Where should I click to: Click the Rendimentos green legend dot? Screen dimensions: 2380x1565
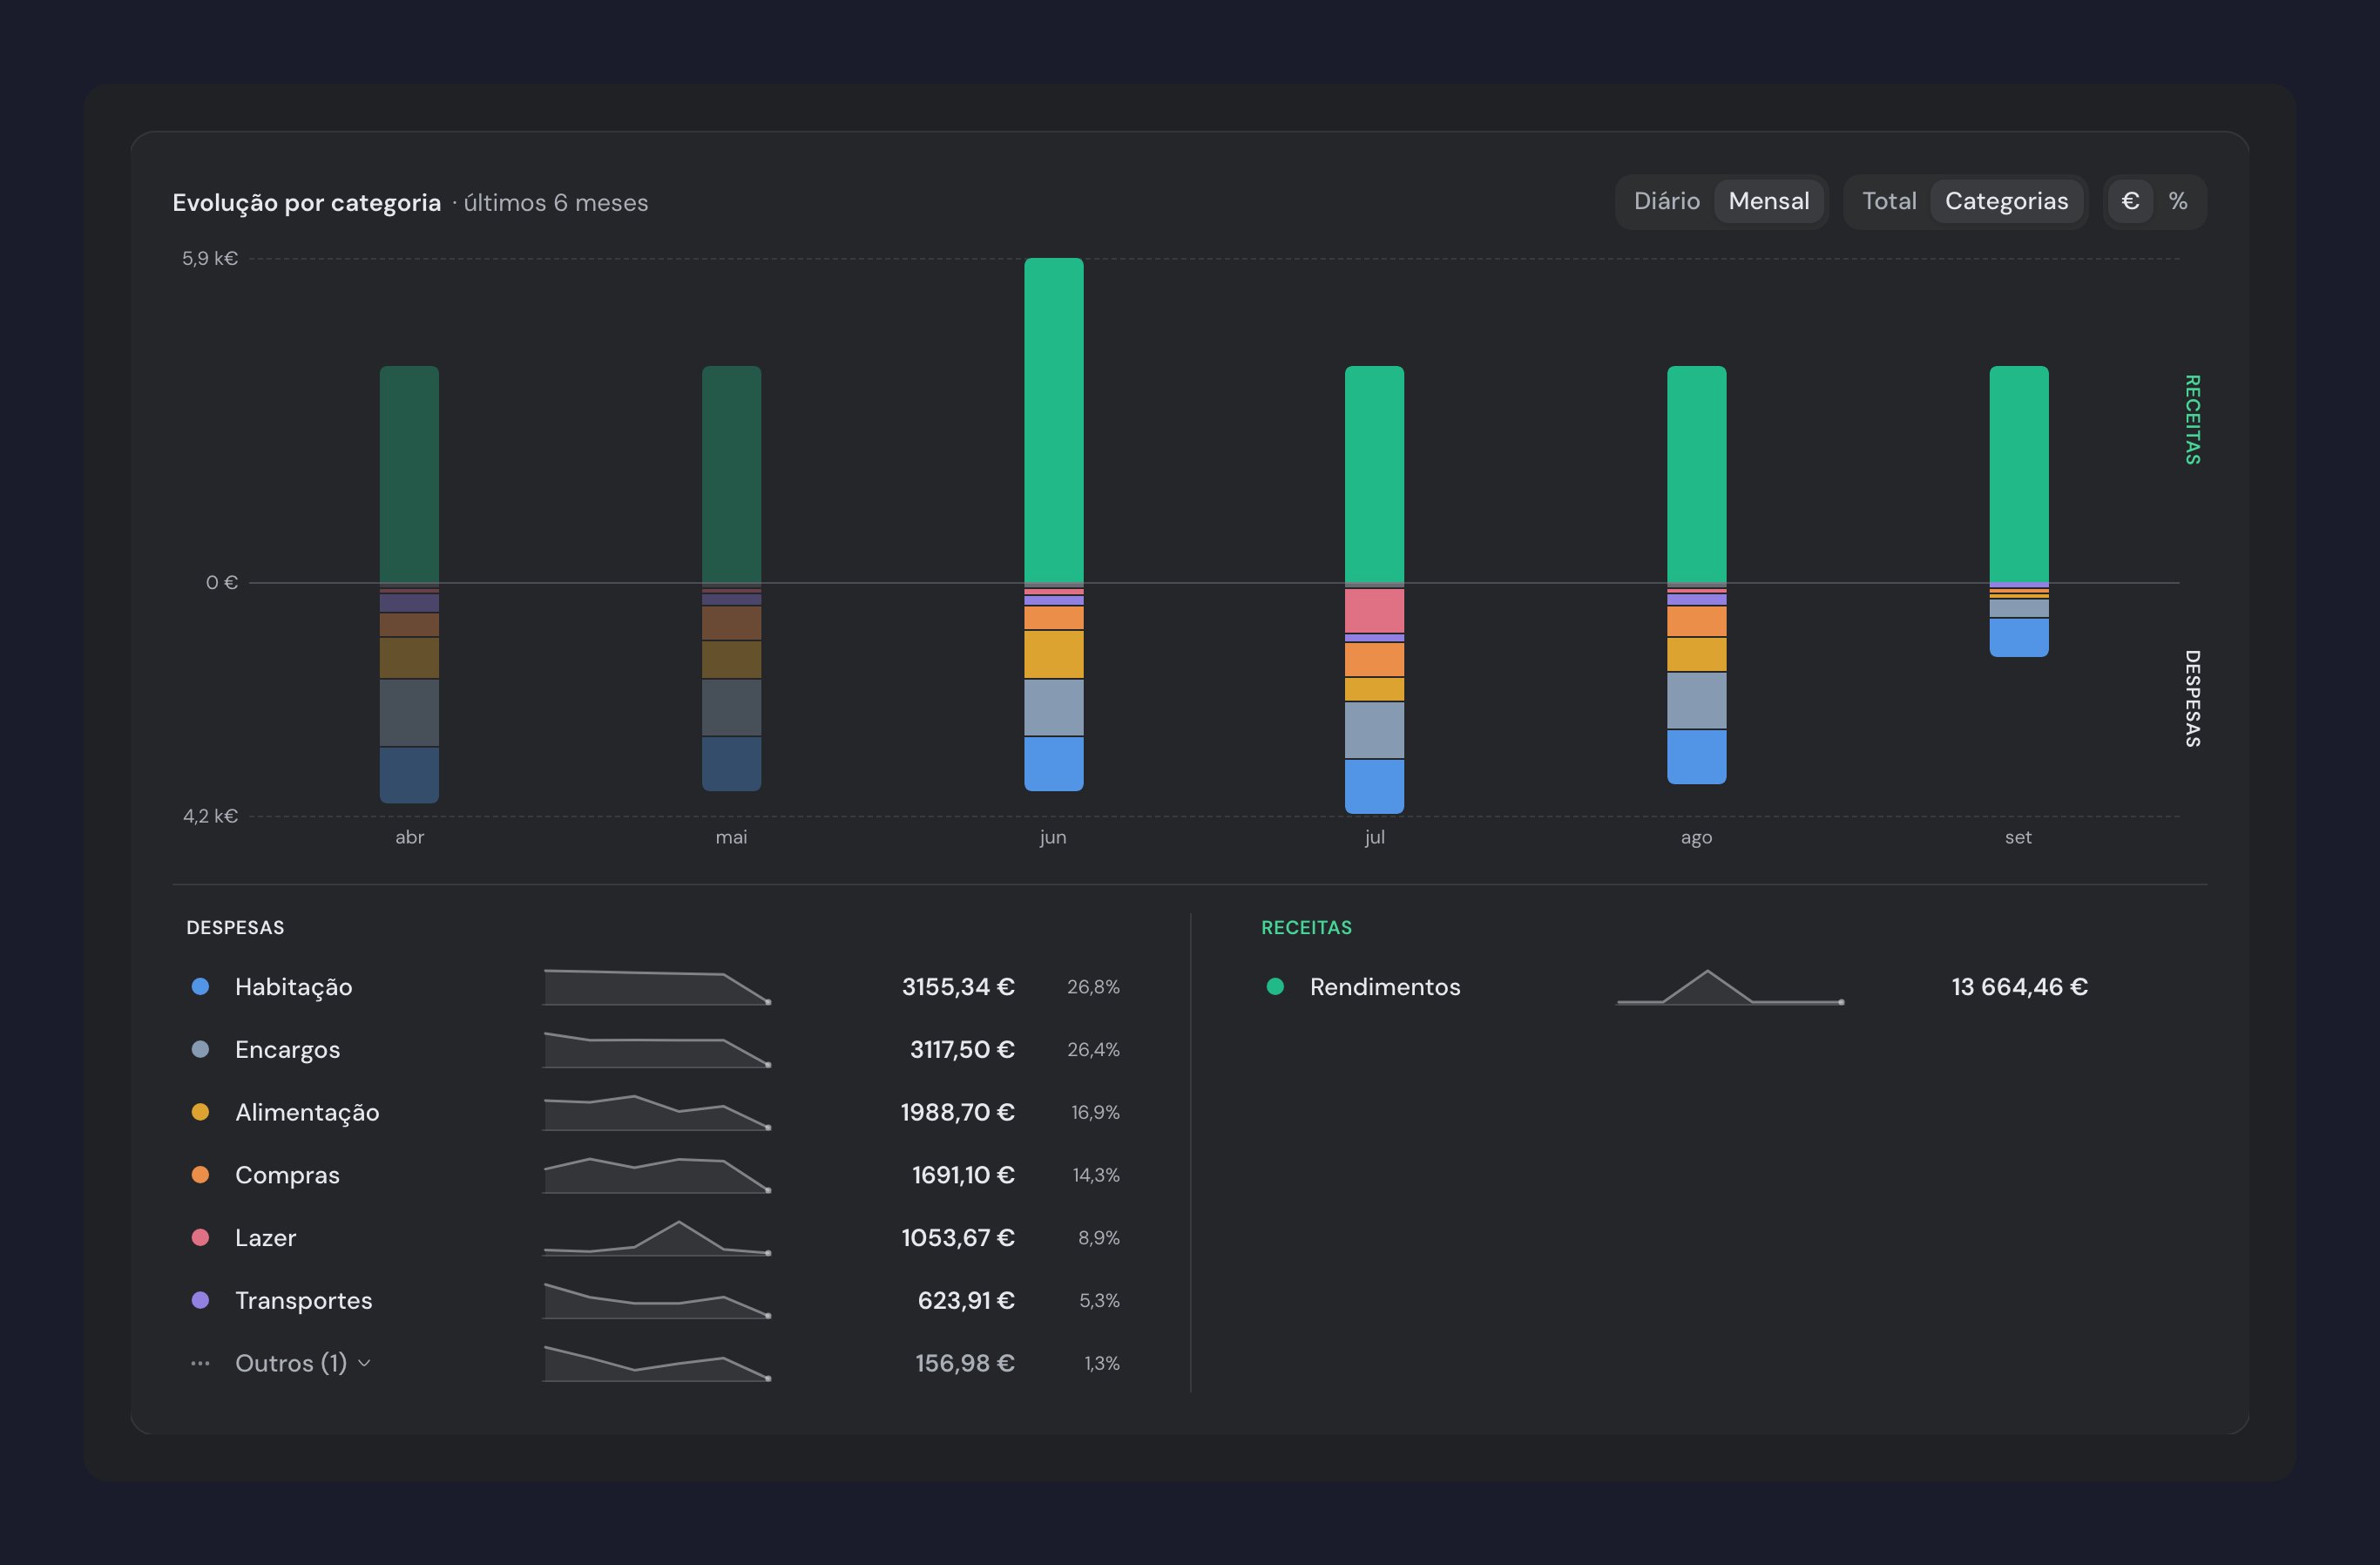click(1275, 987)
